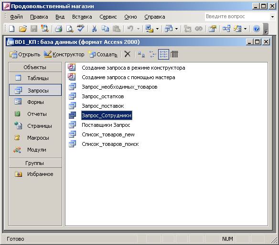Screen dimensions: 279x245
Task: Select the Запрос_необходимых_товаров query
Action: (119, 87)
